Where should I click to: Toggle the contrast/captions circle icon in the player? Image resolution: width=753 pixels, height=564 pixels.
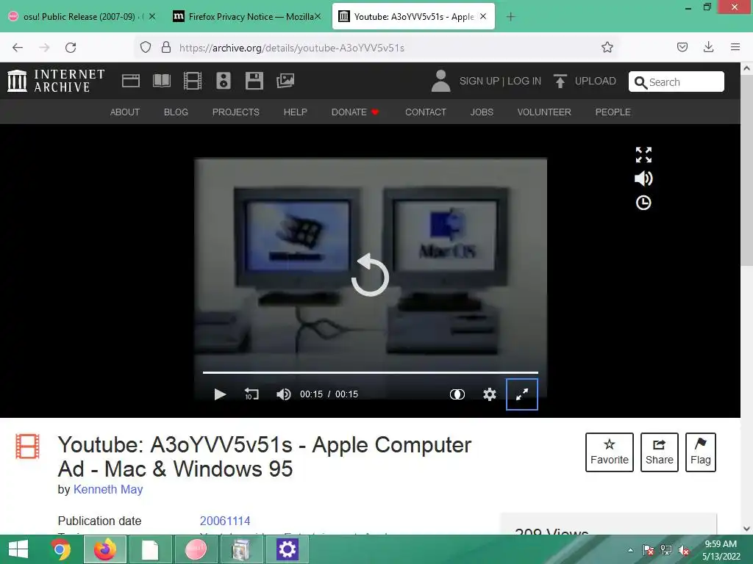(x=457, y=394)
